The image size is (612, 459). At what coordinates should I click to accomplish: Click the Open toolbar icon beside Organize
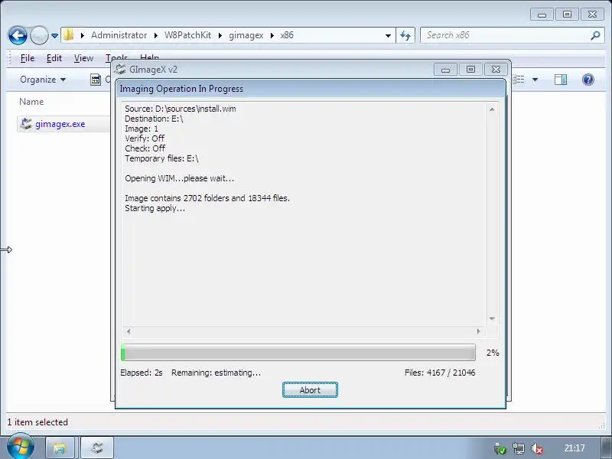[x=96, y=80]
